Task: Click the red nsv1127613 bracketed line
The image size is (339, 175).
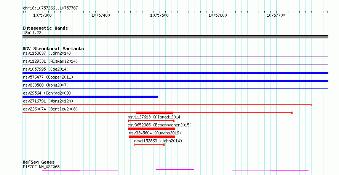Action: [151, 121]
